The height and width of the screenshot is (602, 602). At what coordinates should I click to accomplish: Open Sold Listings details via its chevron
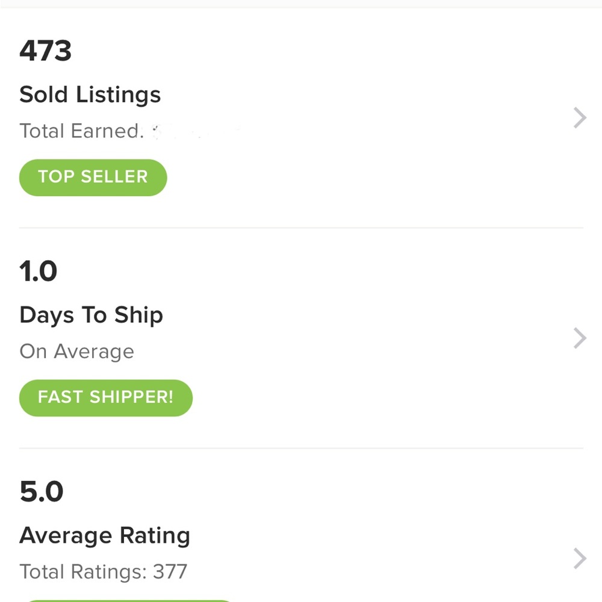(x=580, y=118)
